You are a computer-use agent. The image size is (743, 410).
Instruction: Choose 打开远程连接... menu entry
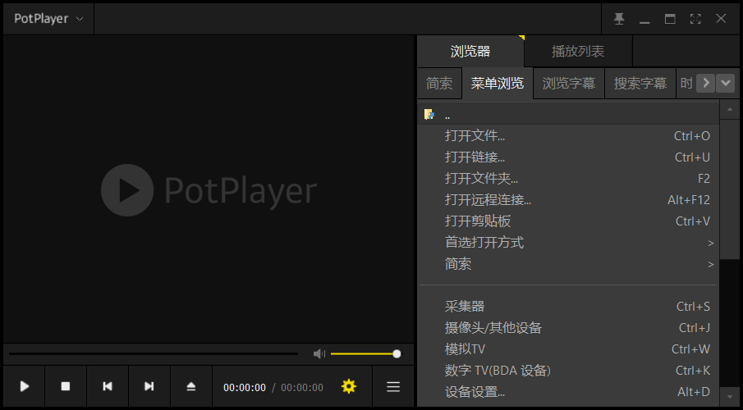(x=568, y=200)
